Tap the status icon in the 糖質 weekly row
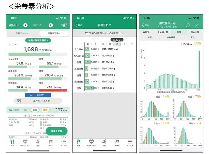The image size is (209, 154). tap(87, 75)
